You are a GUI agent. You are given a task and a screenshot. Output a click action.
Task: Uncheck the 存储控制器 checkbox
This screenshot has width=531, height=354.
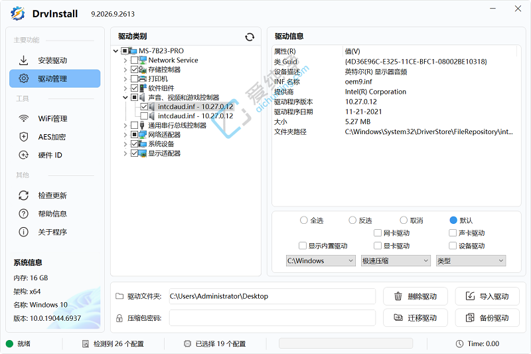coord(135,70)
